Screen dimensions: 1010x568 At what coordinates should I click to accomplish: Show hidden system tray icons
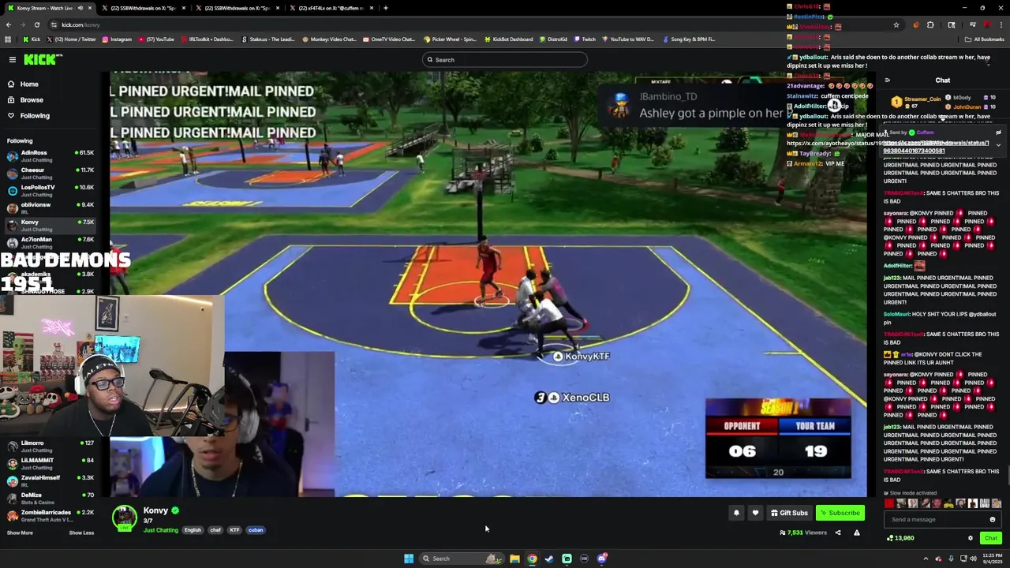click(926, 559)
